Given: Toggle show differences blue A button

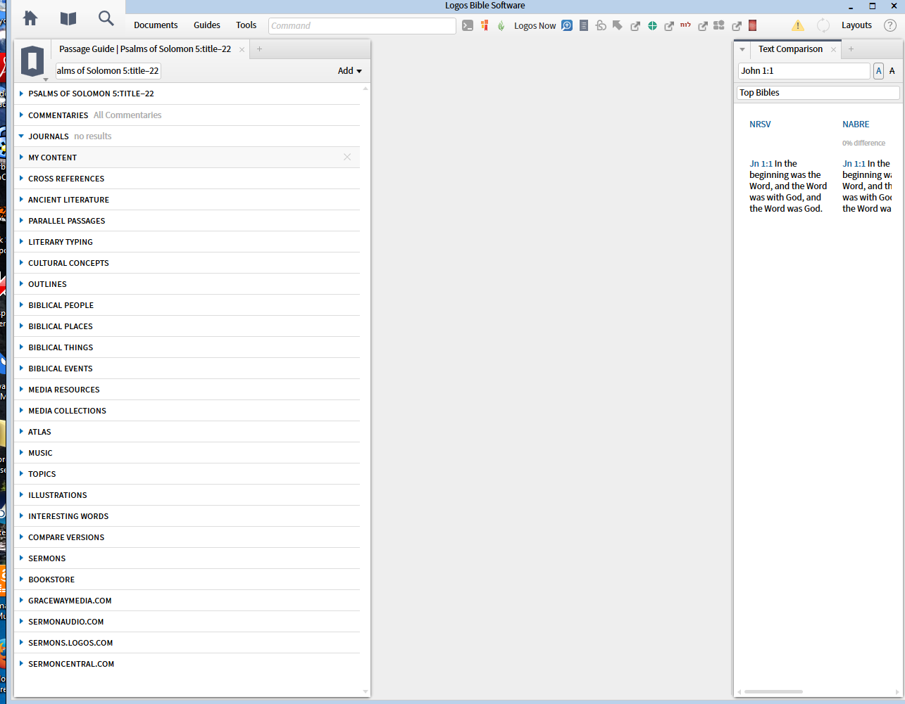Looking at the screenshot, I should pyautogui.click(x=878, y=71).
